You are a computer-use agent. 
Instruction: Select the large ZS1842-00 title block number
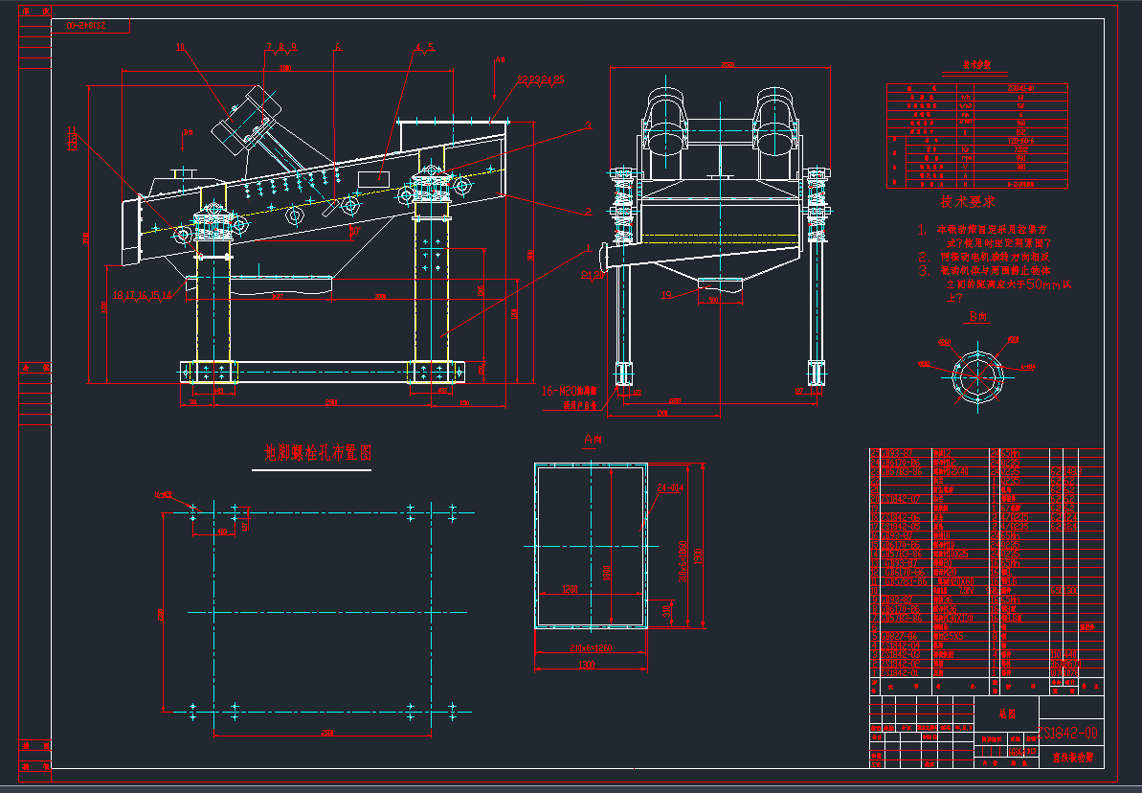coord(1069,733)
